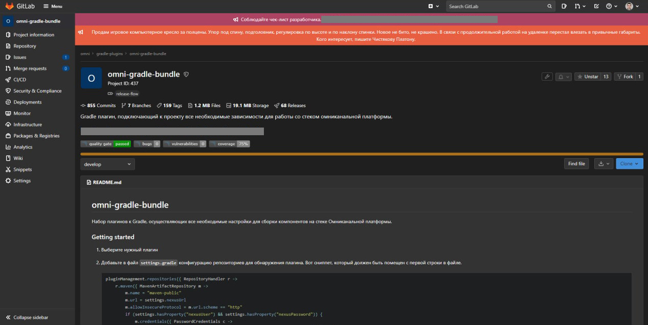The height and width of the screenshot is (325, 648).
Task: Click the Issues count badge 1
Action: (x=65, y=57)
